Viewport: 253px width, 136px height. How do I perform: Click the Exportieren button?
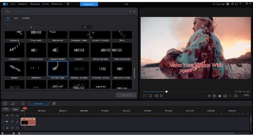pos(89,4)
